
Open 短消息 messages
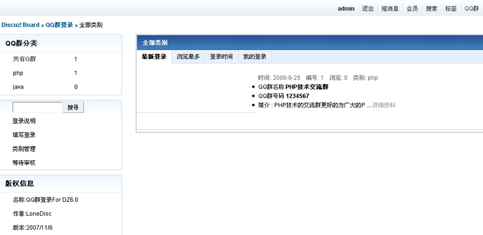390,8
